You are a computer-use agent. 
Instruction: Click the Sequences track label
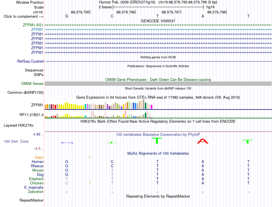pyautogui.click(x=34, y=70)
